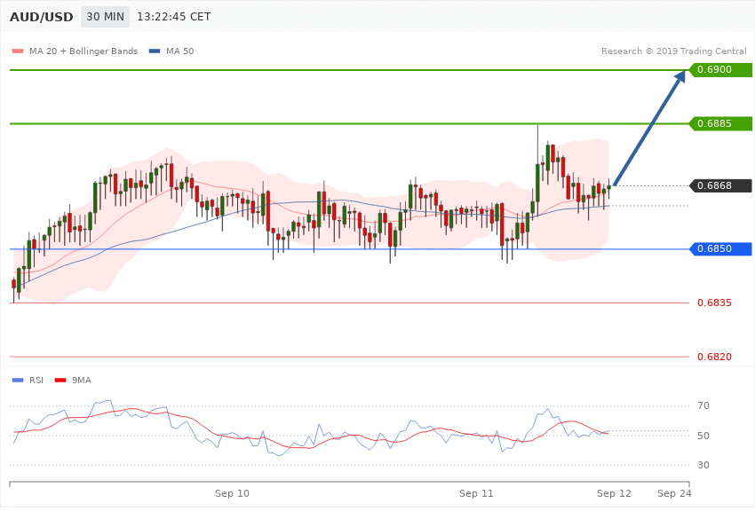Click the 0.6885 green resistance price tag
The height and width of the screenshot is (511, 755).
coord(720,123)
